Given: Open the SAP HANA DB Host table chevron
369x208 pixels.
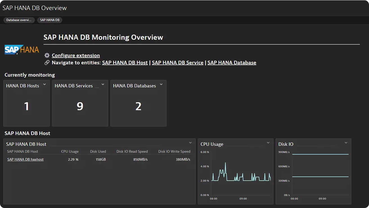Looking at the screenshot, I should [x=190, y=143].
